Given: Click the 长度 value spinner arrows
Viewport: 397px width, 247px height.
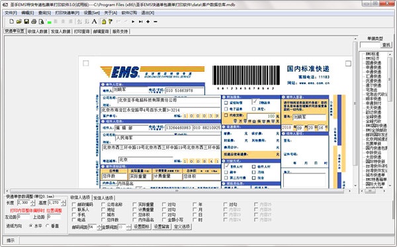Looking at the screenshot, I should pyautogui.click(x=32, y=203).
